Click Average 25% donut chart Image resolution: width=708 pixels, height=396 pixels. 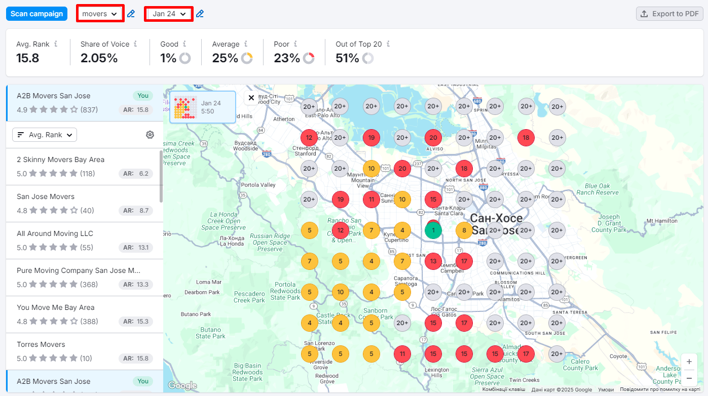[x=247, y=58]
